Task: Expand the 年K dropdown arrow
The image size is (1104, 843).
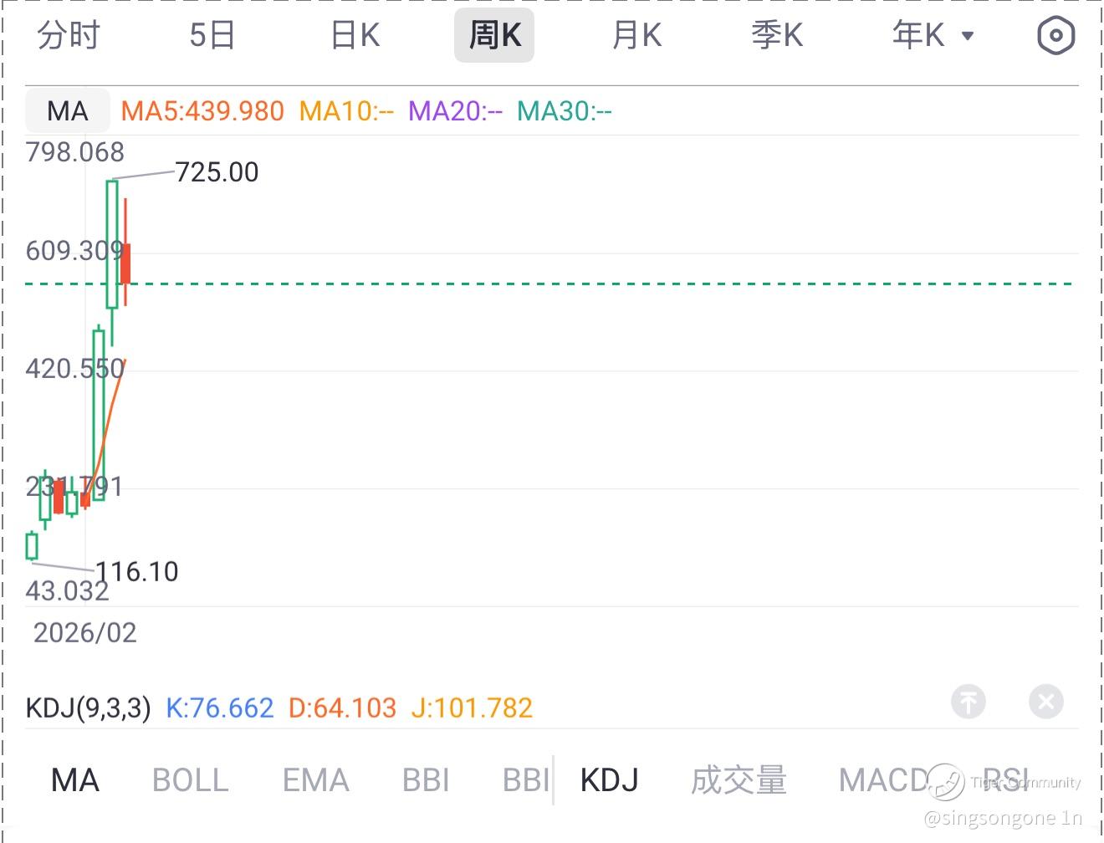Action: click(x=968, y=36)
